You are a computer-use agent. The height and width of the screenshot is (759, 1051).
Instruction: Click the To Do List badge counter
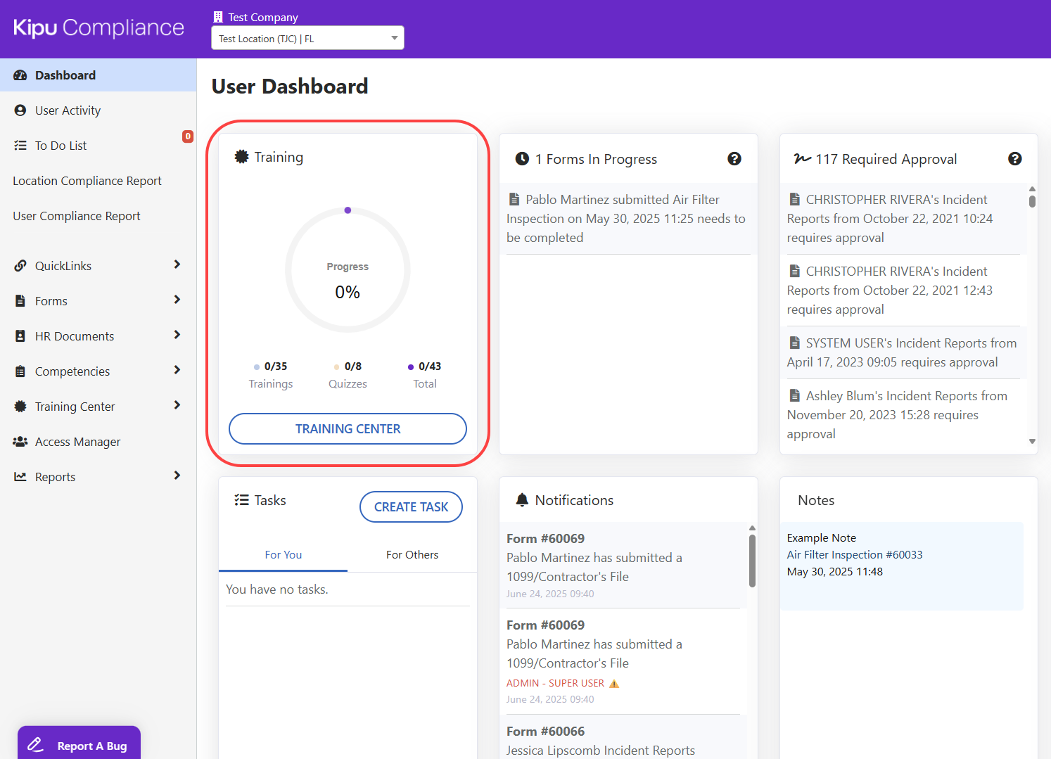188,136
